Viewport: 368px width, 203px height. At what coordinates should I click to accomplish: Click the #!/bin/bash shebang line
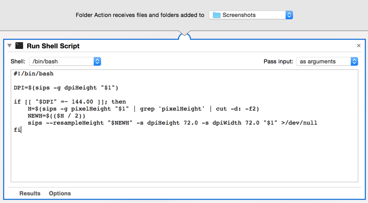pyautogui.click(x=34, y=73)
